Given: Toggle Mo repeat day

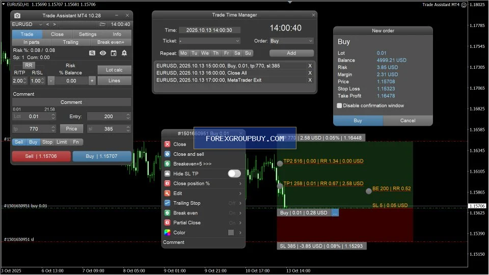Looking at the screenshot, I should click(x=184, y=53).
